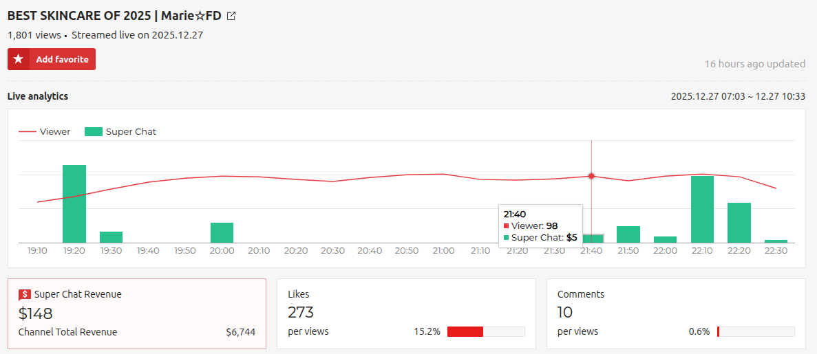This screenshot has width=817, height=354.
Task: Open the external link icon beside the stream title
Action: [232, 16]
